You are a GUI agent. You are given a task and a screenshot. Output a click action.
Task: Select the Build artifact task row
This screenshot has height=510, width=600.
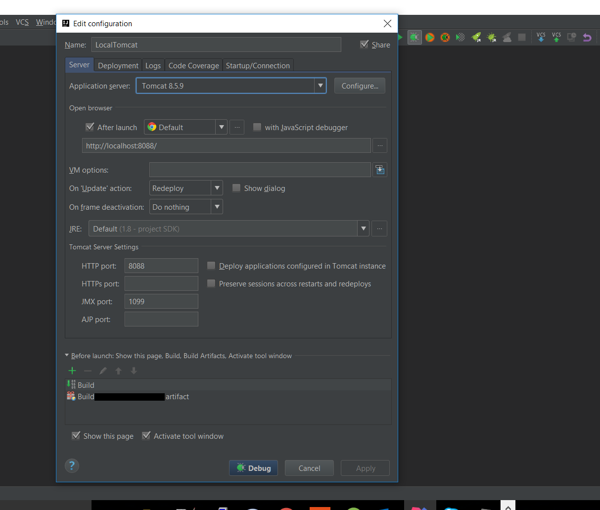click(228, 396)
